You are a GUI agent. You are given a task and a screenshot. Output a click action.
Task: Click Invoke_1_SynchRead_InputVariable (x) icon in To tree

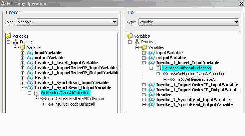click(152, 100)
